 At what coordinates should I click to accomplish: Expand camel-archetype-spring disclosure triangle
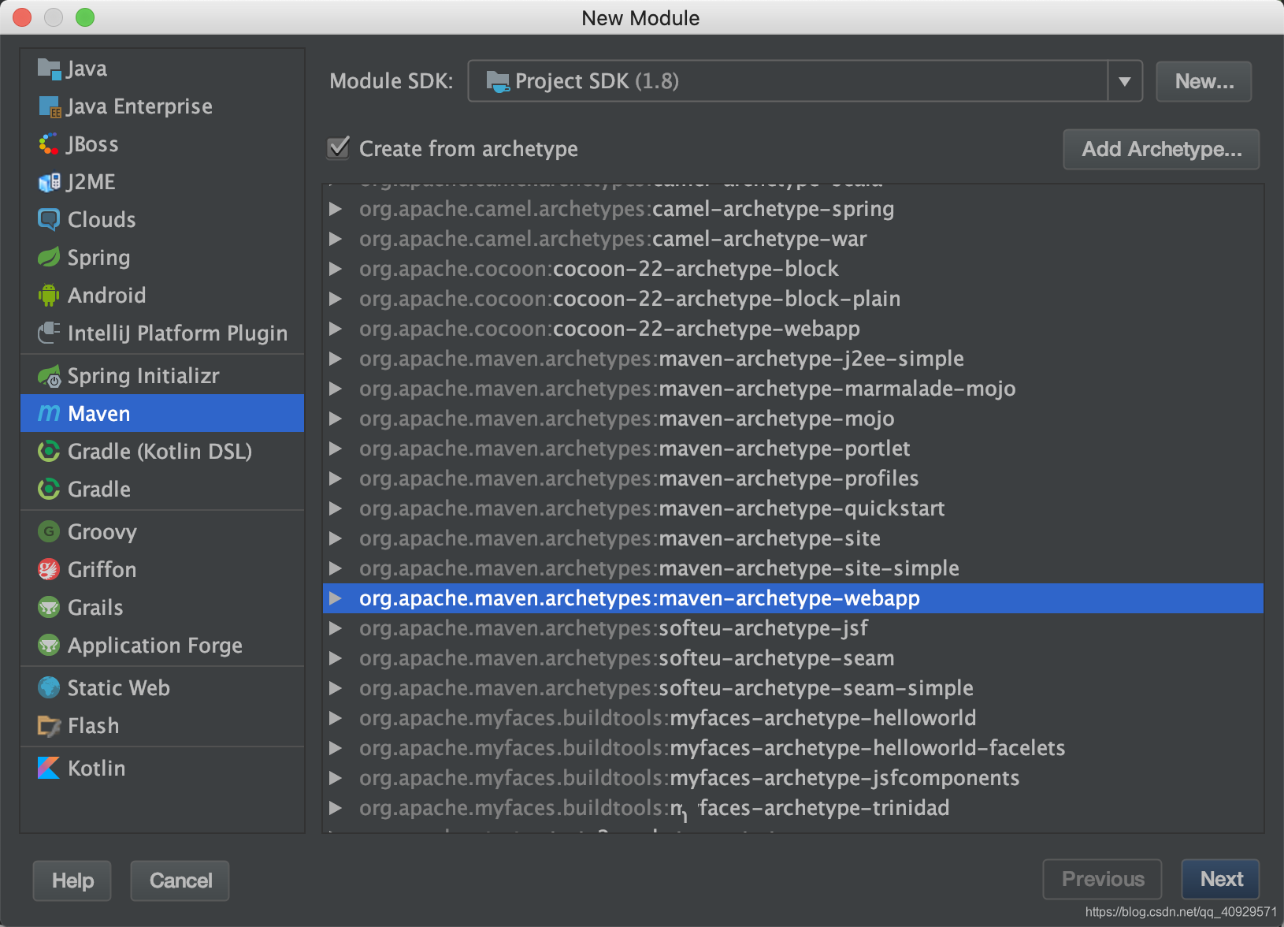pos(336,209)
